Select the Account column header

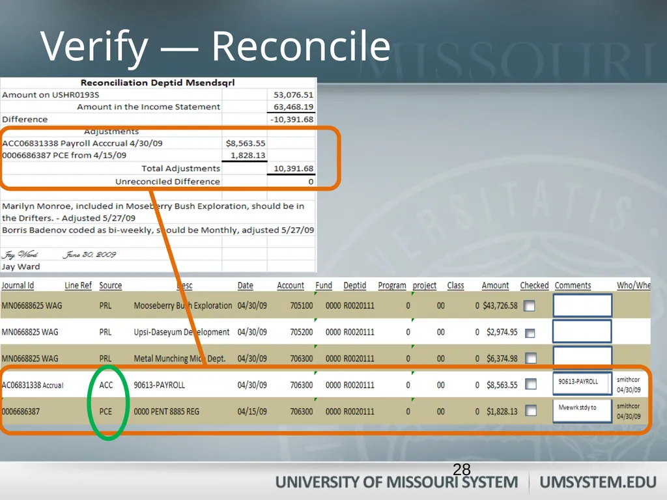pyautogui.click(x=291, y=285)
